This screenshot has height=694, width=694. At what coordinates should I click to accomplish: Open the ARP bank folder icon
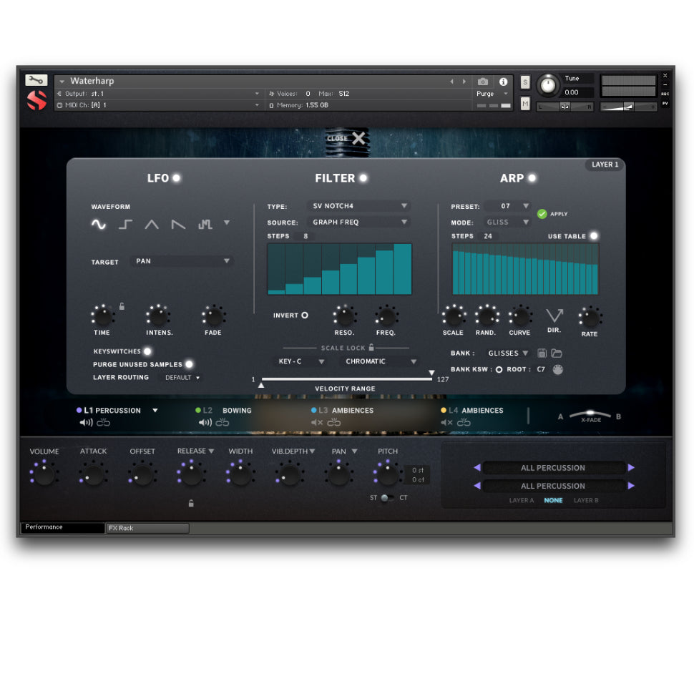556,353
